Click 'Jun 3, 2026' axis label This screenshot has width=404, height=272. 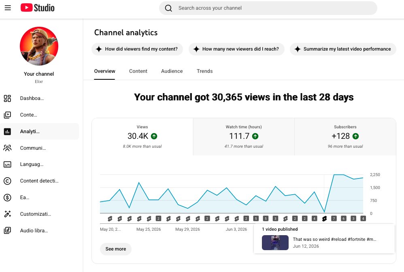coord(236,229)
